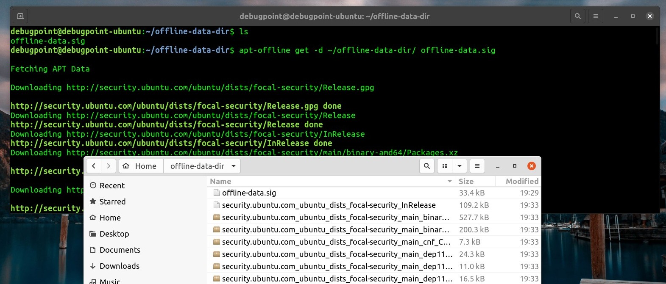Image resolution: width=666 pixels, height=284 pixels.
Task: Open the terminal search icon
Action: tap(577, 16)
